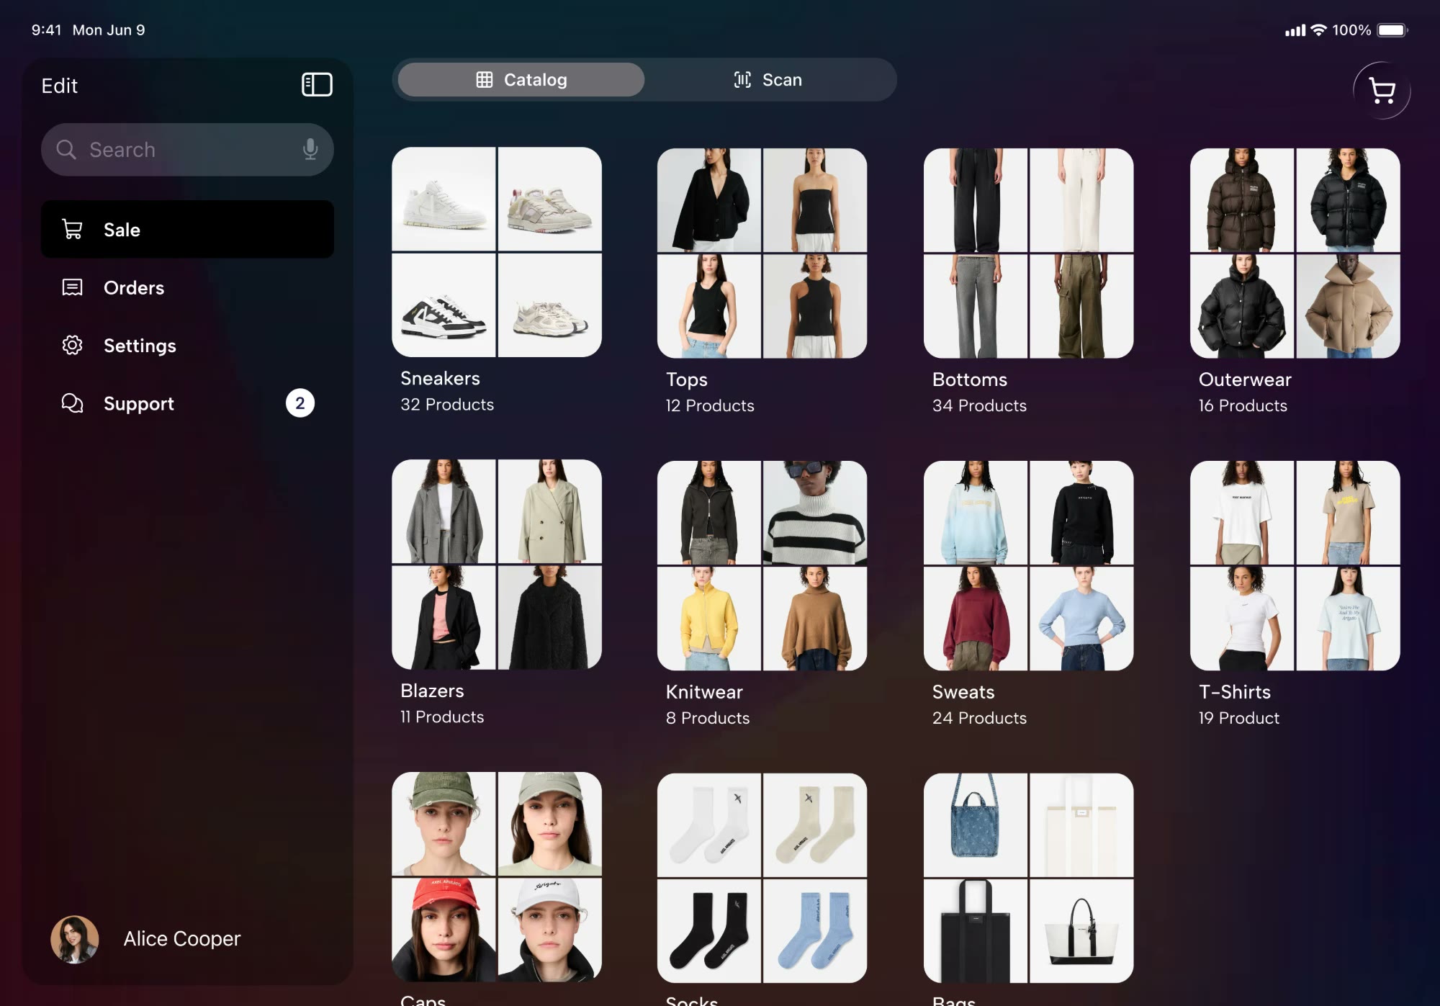Tap the Edit button
1440x1006 pixels.
click(59, 86)
